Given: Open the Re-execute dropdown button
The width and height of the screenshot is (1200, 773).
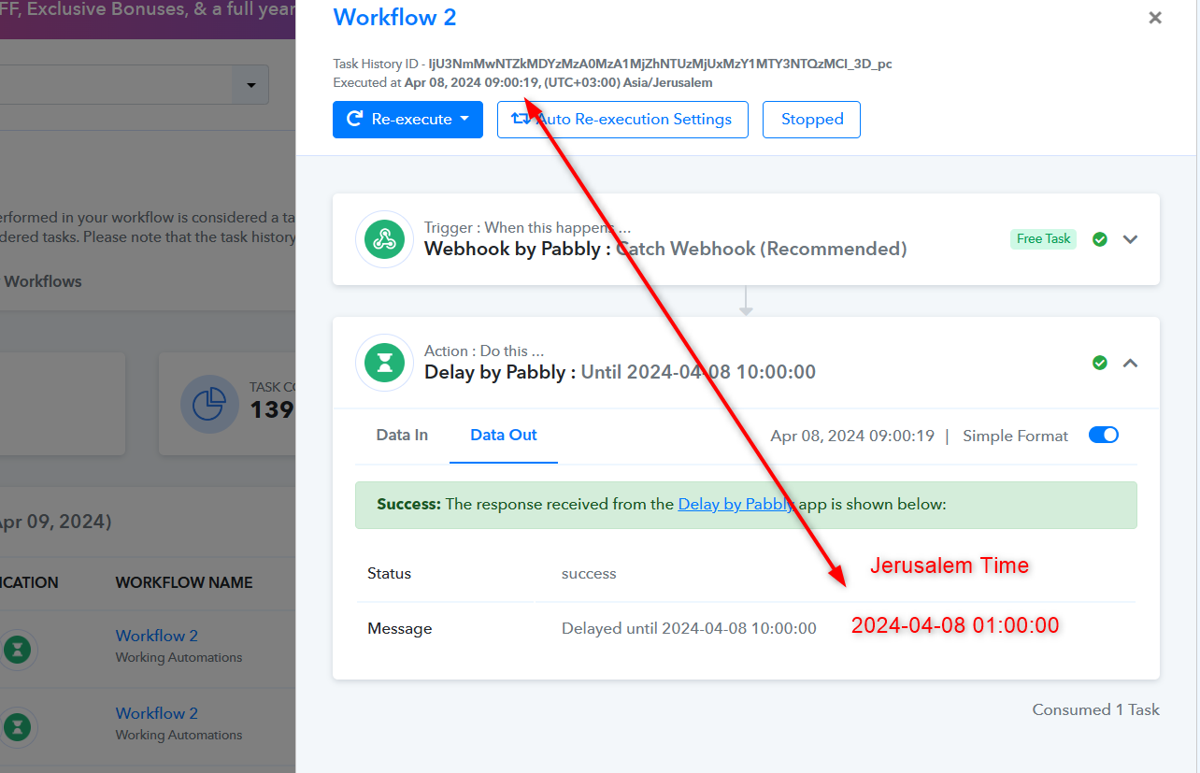Looking at the screenshot, I should point(407,120).
